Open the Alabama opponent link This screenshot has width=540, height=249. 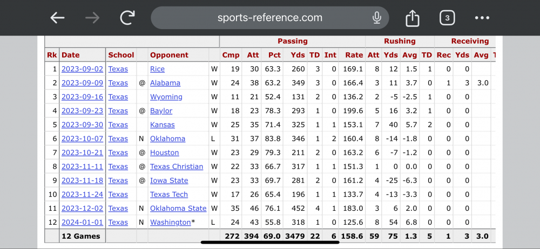[165, 83]
